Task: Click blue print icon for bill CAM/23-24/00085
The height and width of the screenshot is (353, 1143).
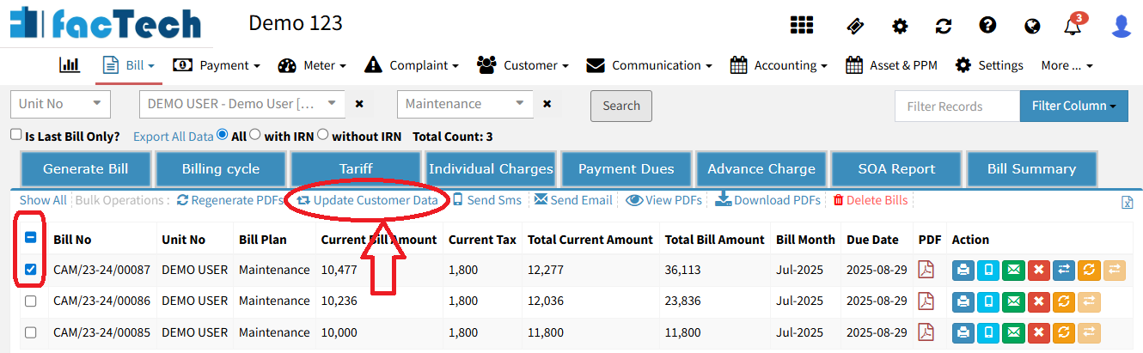Action: 963,332
